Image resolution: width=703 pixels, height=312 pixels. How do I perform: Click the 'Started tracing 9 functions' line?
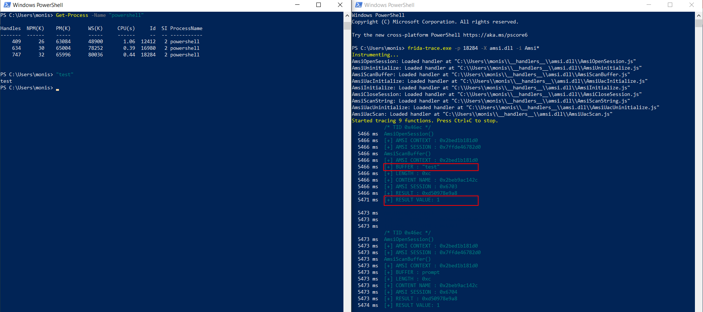(425, 120)
